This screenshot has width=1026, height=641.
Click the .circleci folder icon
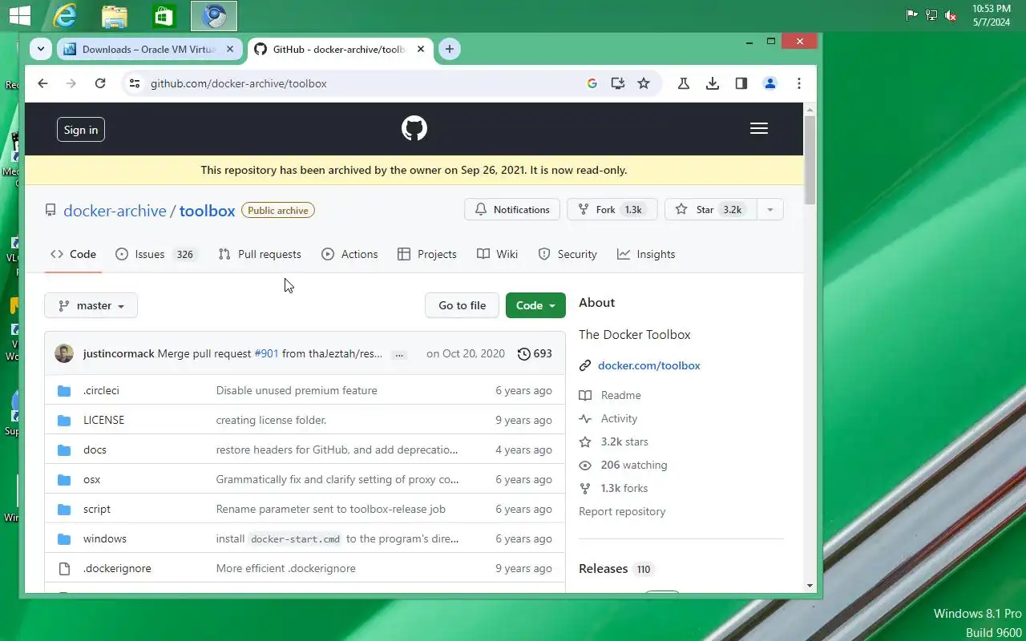tap(65, 391)
